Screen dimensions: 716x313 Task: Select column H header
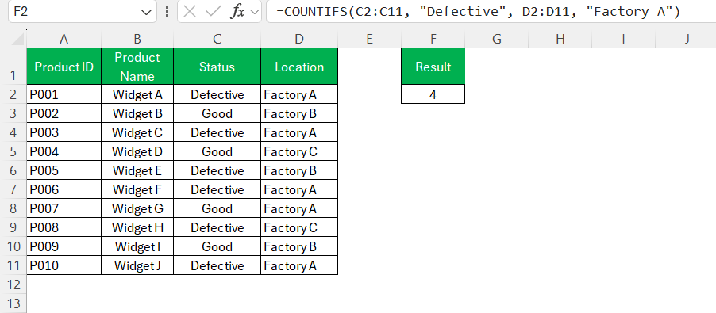click(x=560, y=39)
